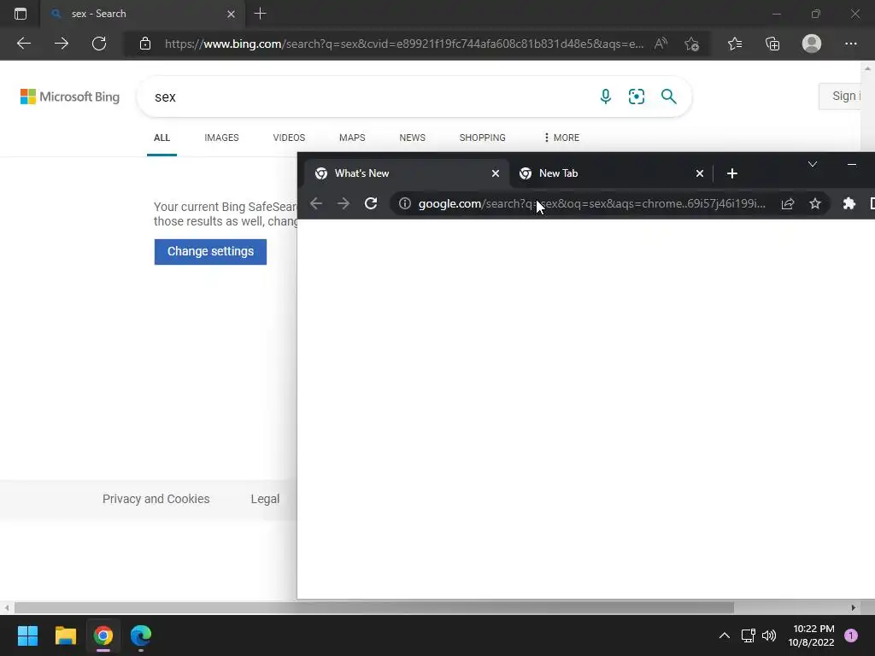Viewport: 875px width, 656px height.
Task: Close Chrome What's New tab
Action: point(496,173)
